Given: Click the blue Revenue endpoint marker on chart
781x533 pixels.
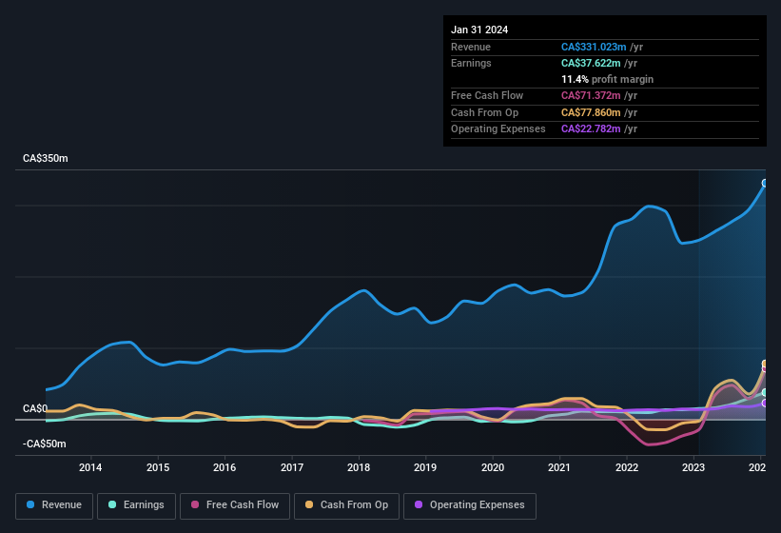Looking at the screenshot, I should [765, 183].
